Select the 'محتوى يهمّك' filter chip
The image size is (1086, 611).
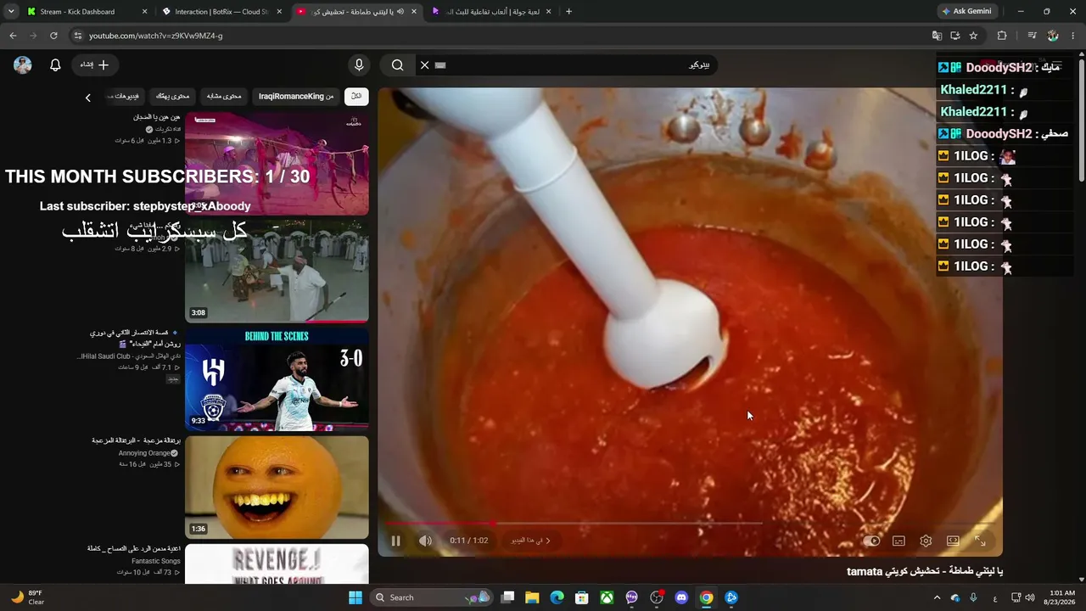[173, 97]
